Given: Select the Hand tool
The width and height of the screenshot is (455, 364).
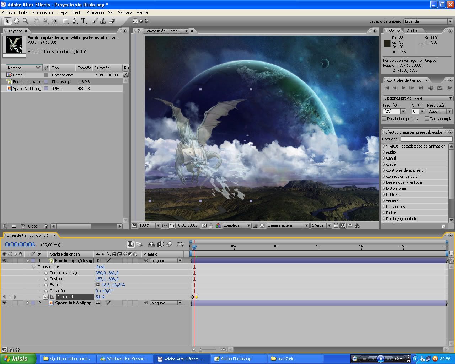Looking at the screenshot, I should pyautogui.click(x=16, y=21).
